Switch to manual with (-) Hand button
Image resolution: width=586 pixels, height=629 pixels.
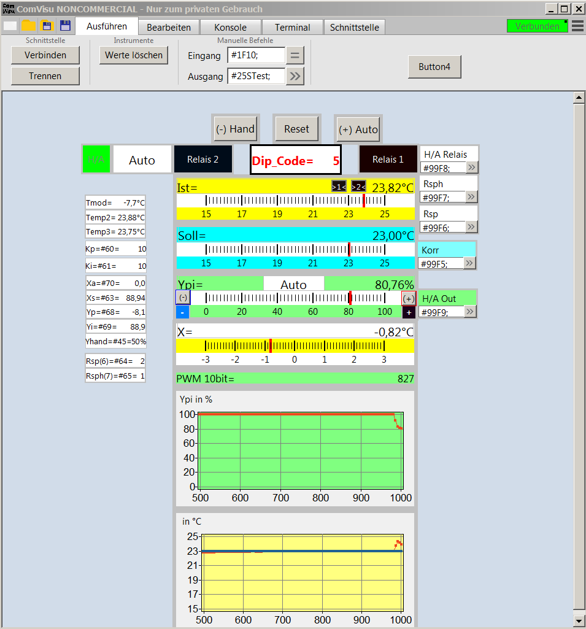(236, 129)
